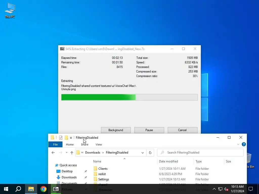Expand the address bar history dropdown

(x=143, y=153)
